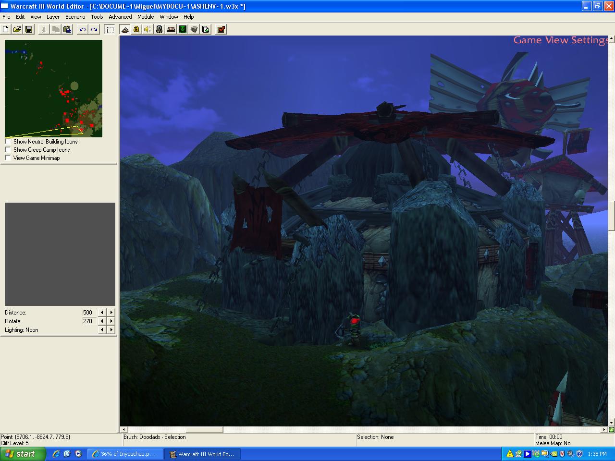Enable Show Creep Camp Icons
Viewport: 615px width, 461px height.
8,150
